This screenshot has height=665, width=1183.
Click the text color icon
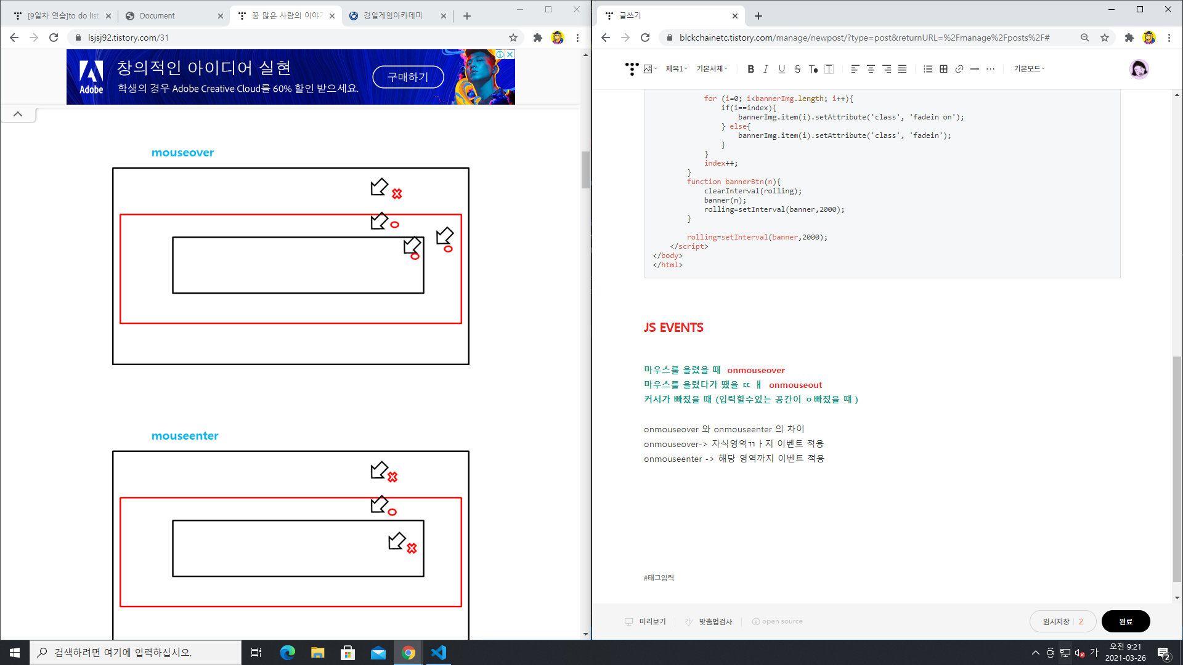[x=813, y=69]
